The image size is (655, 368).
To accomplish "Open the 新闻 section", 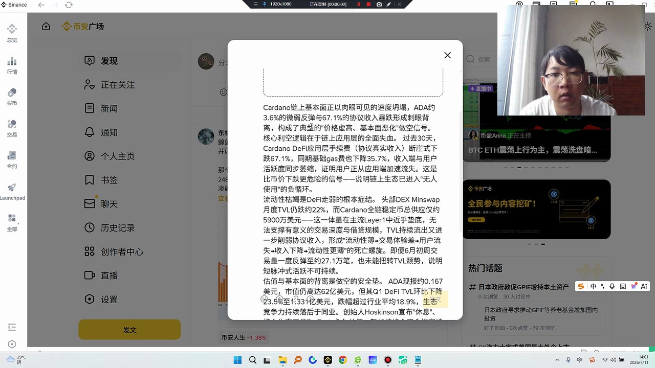I will [129, 108].
